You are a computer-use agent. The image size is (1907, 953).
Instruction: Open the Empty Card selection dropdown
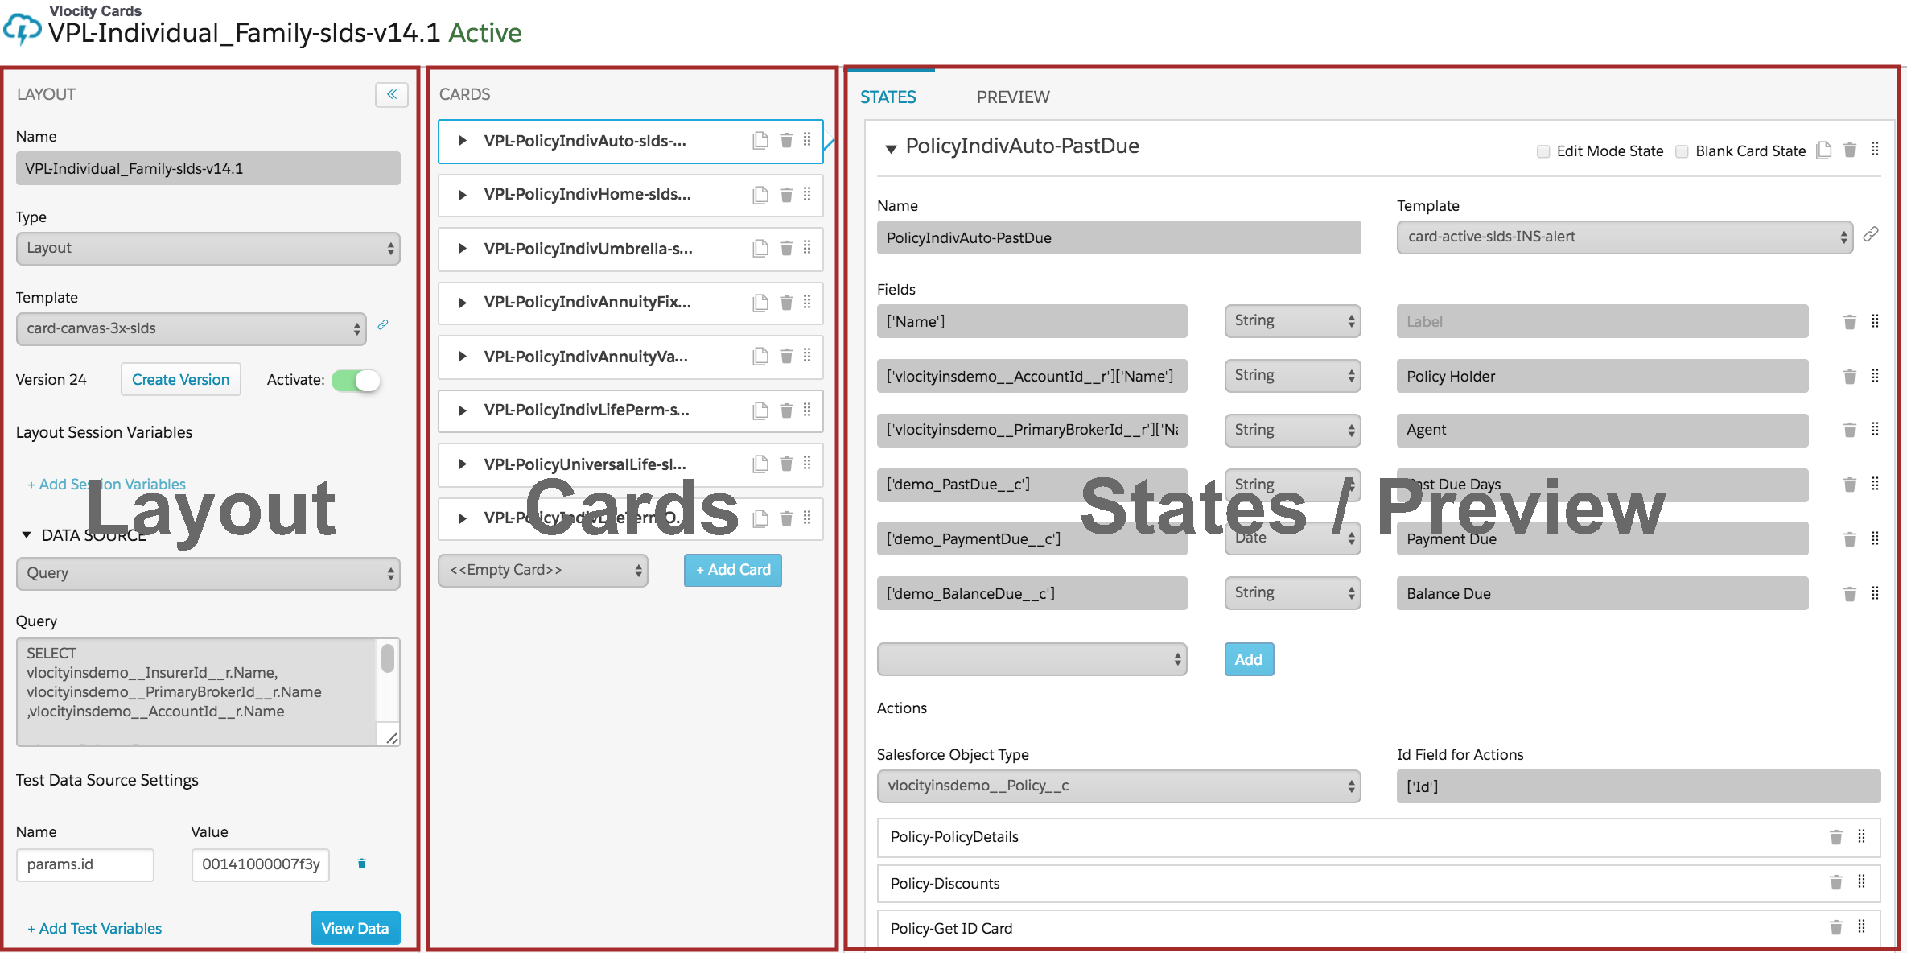pyautogui.click(x=543, y=571)
